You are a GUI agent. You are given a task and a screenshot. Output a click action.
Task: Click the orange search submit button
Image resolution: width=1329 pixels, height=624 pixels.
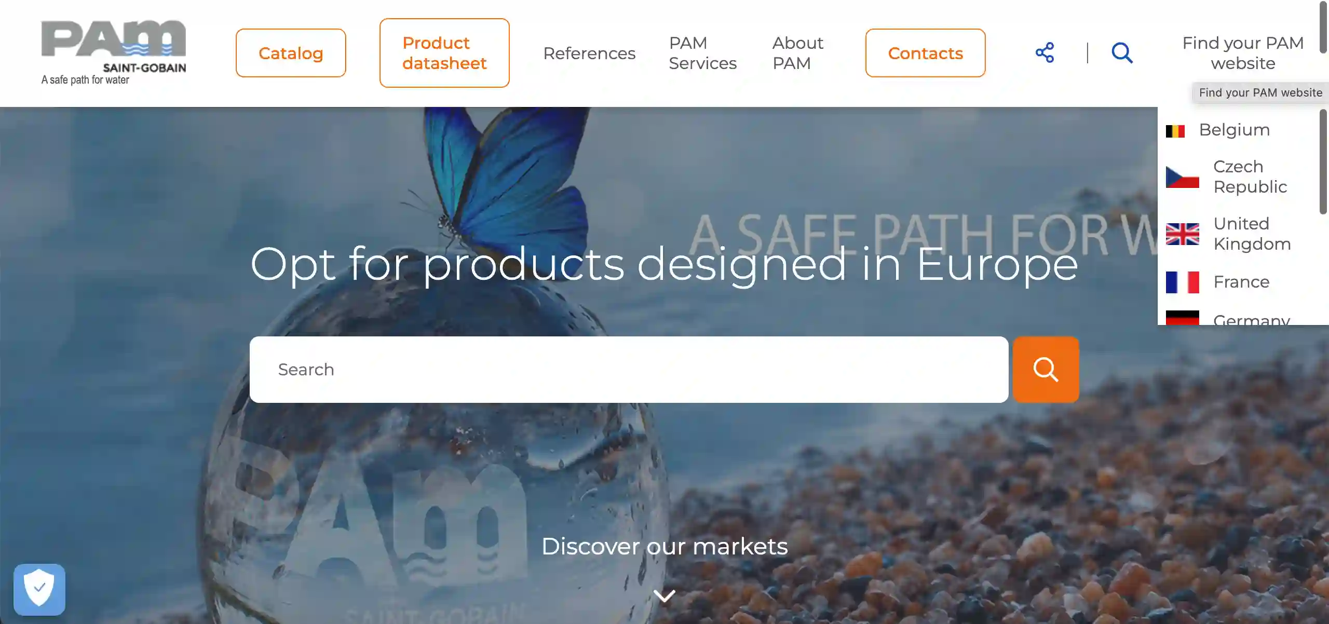coord(1046,369)
